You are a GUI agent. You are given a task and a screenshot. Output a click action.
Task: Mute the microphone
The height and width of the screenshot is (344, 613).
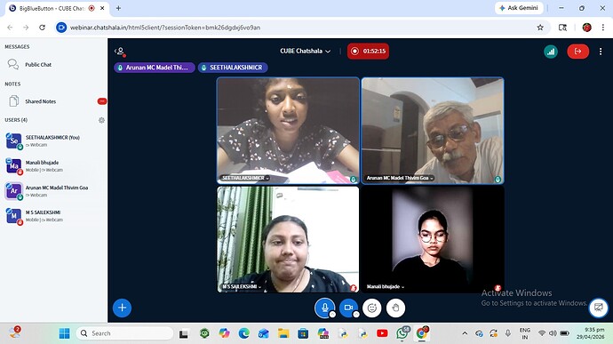pos(324,308)
